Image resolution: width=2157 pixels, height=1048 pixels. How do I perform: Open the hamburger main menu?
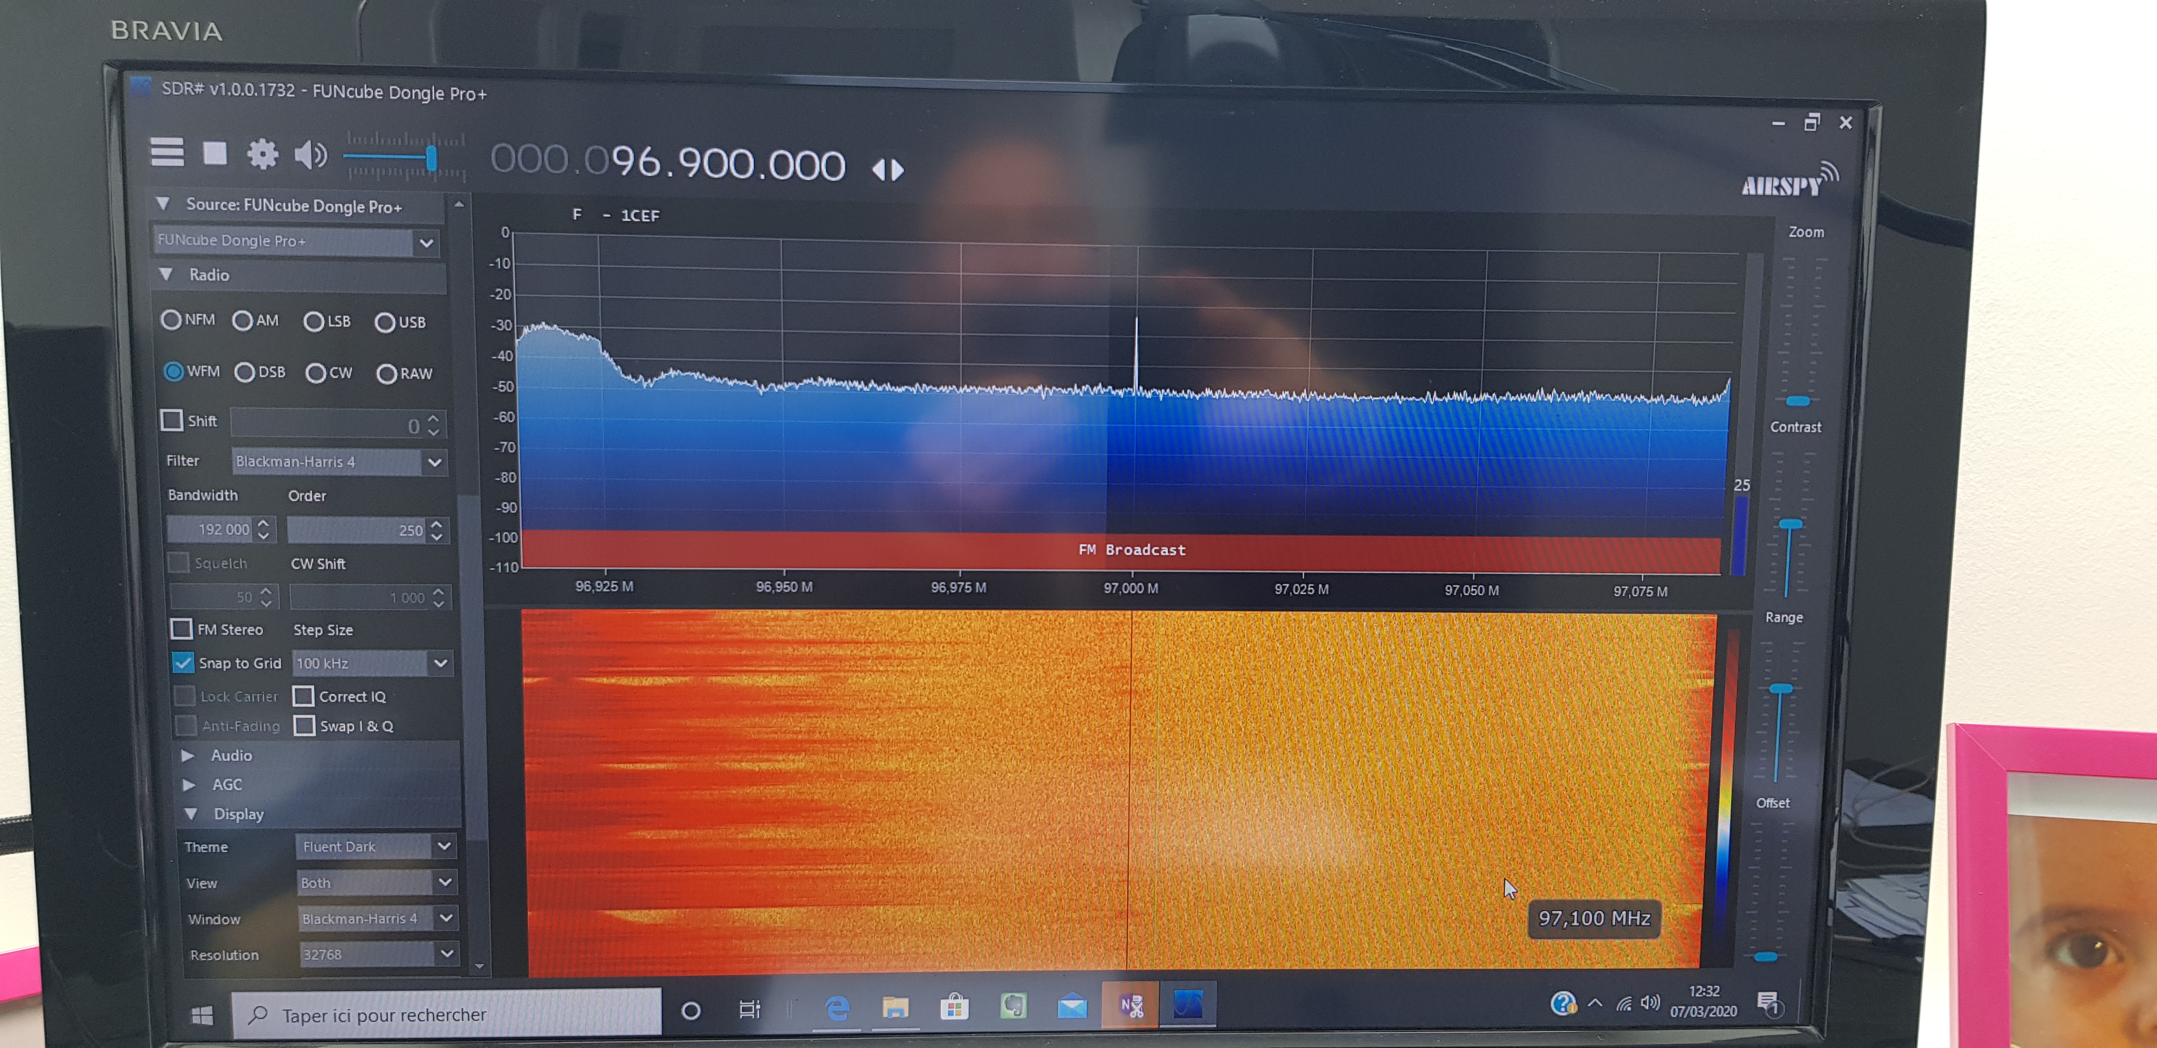coord(166,152)
